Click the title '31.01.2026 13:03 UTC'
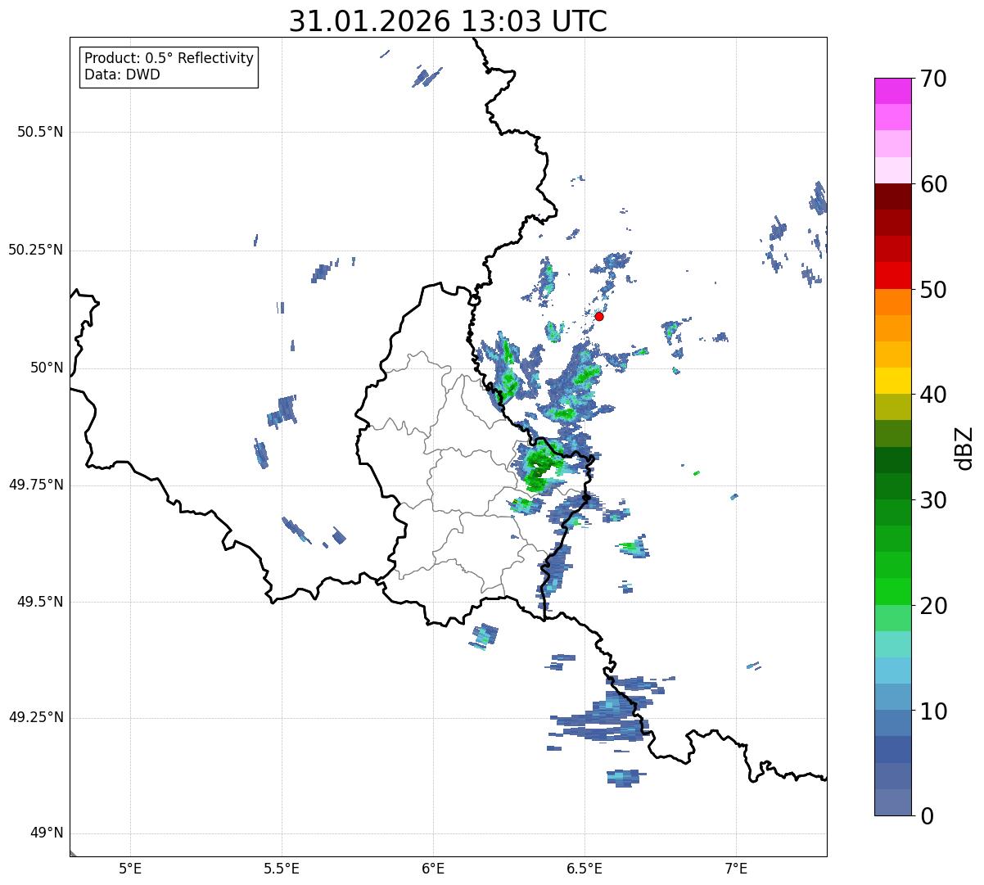The width and height of the screenshot is (984, 885). coord(448,21)
